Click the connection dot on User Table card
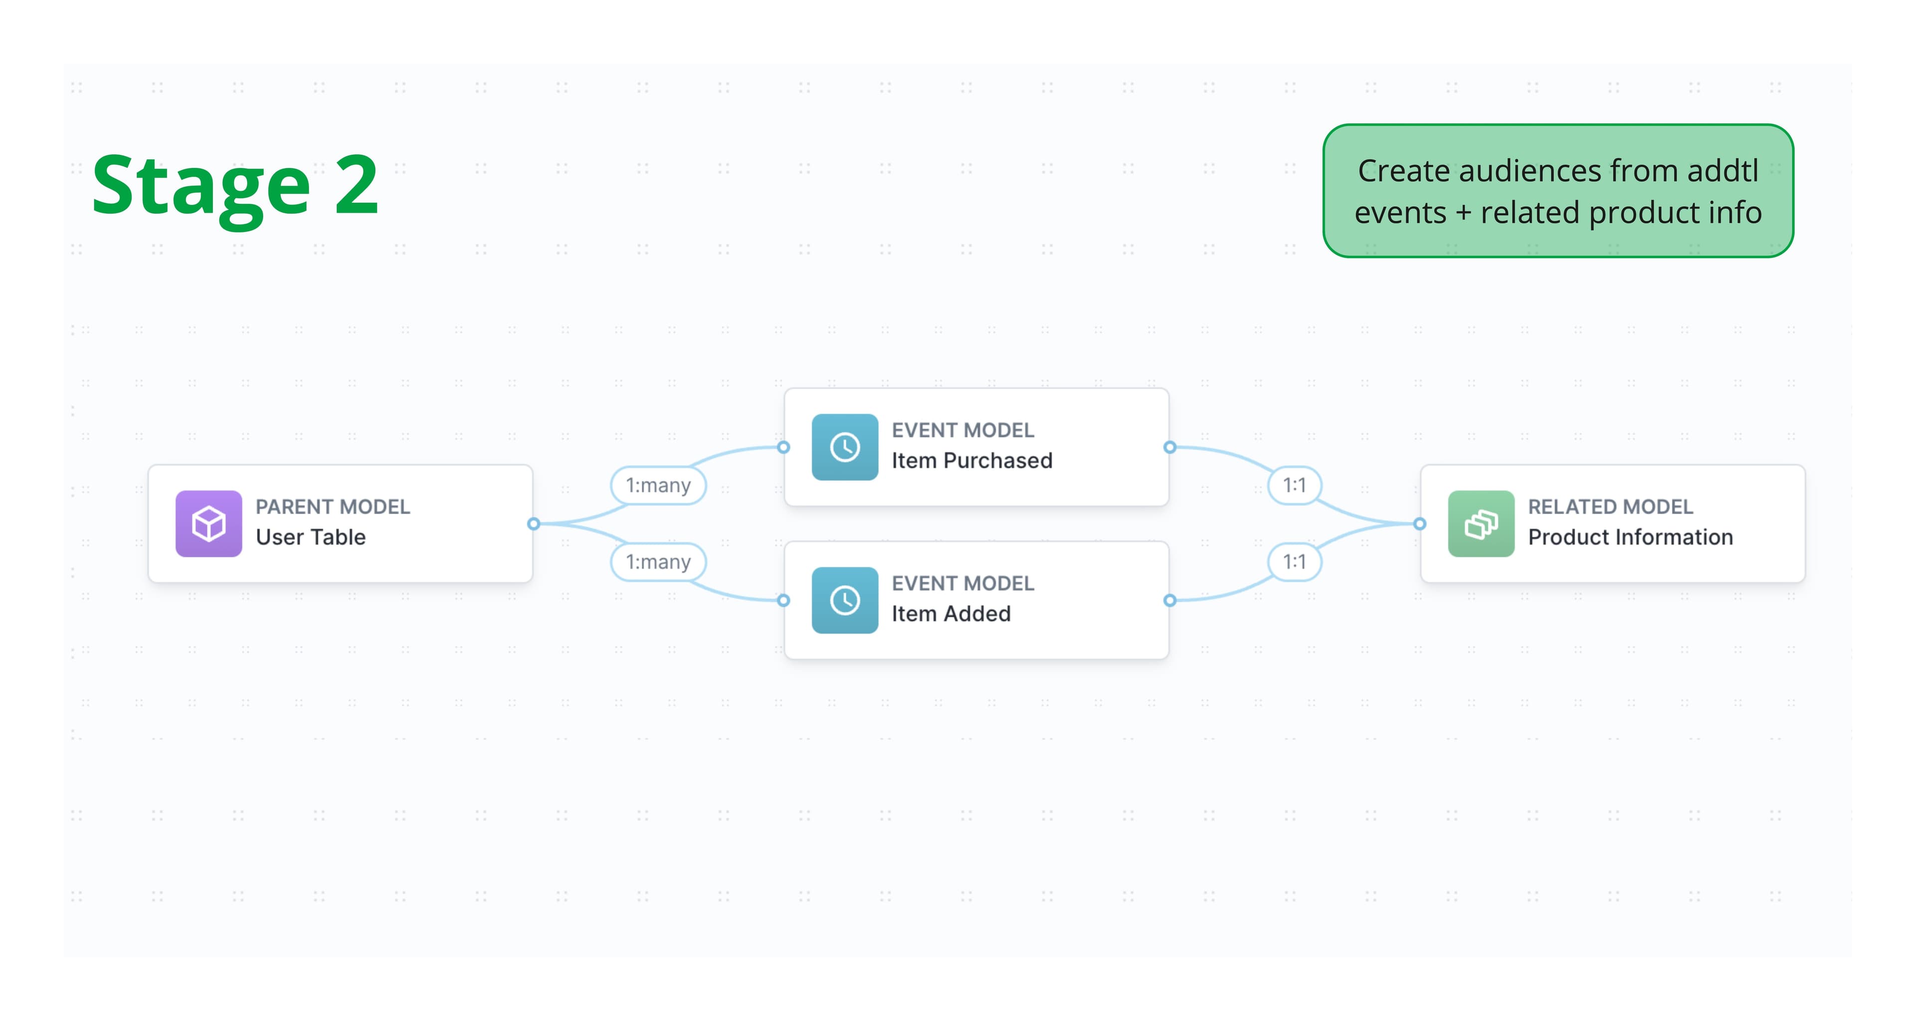The width and height of the screenshot is (1915, 1020). pyautogui.click(x=534, y=524)
